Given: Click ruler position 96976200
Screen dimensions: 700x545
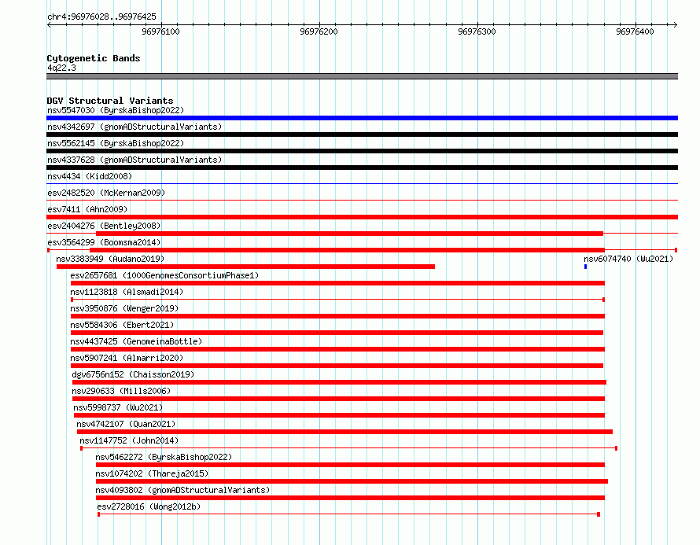Looking at the screenshot, I should coord(319,31).
